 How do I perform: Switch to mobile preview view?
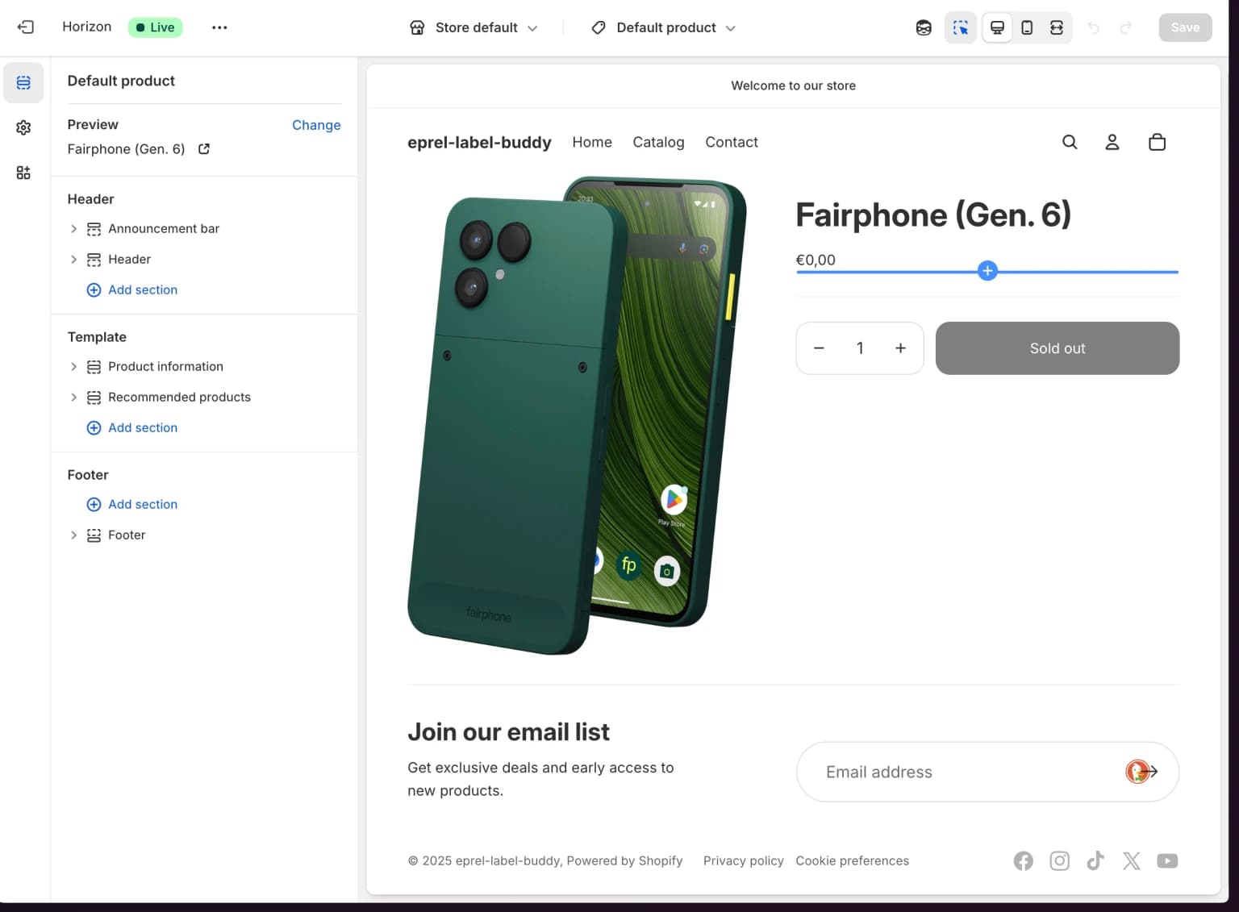pos(1027,27)
